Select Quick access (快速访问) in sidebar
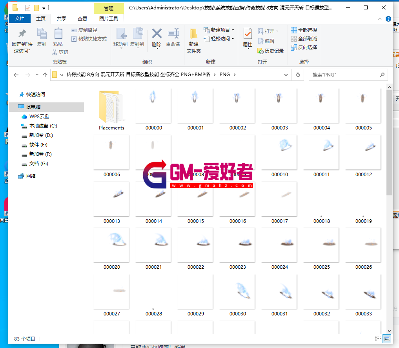Viewport: 399px width, 348px height. coord(35,95)
